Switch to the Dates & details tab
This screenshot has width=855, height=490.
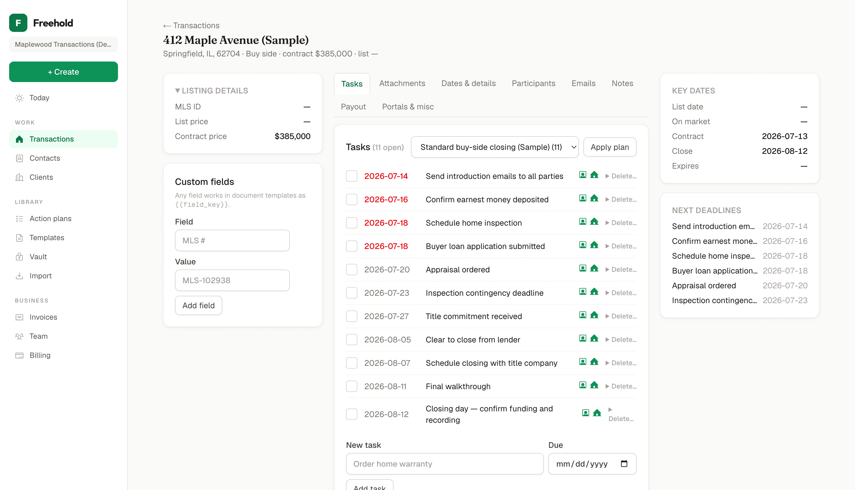coord(468,83)
